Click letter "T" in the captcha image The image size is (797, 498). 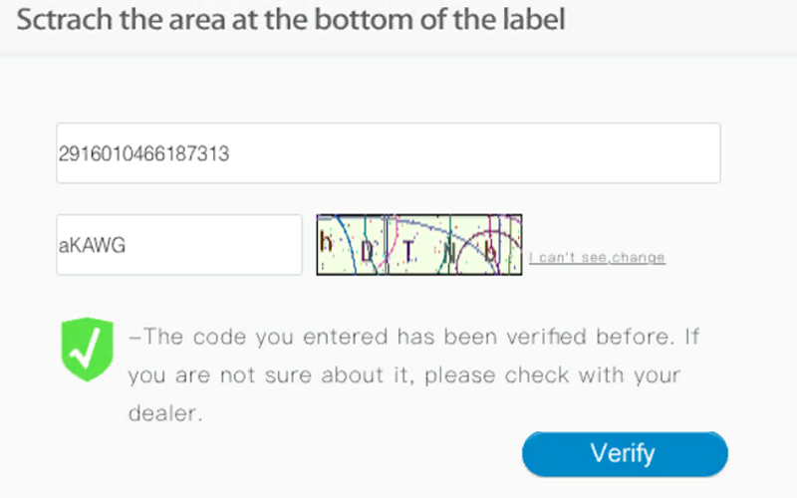click(x=408, y=251)
